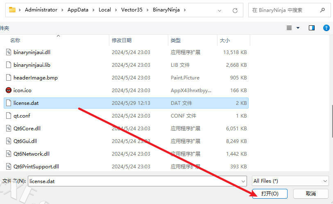Image resolution: width=333 pixels, height=204 pixels.
Task: Expand the chevron after Vector35 breadcrumb
Action: tap(147, 10)
